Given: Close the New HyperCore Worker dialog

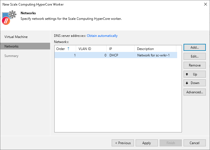Looking at the screenshot, I should point(205,4).
